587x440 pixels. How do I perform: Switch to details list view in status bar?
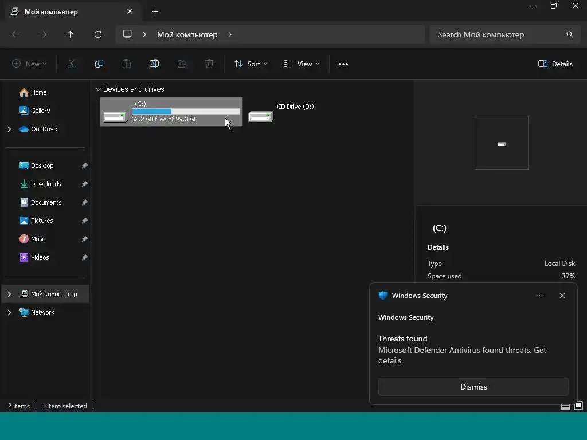(x=566, y=406)
